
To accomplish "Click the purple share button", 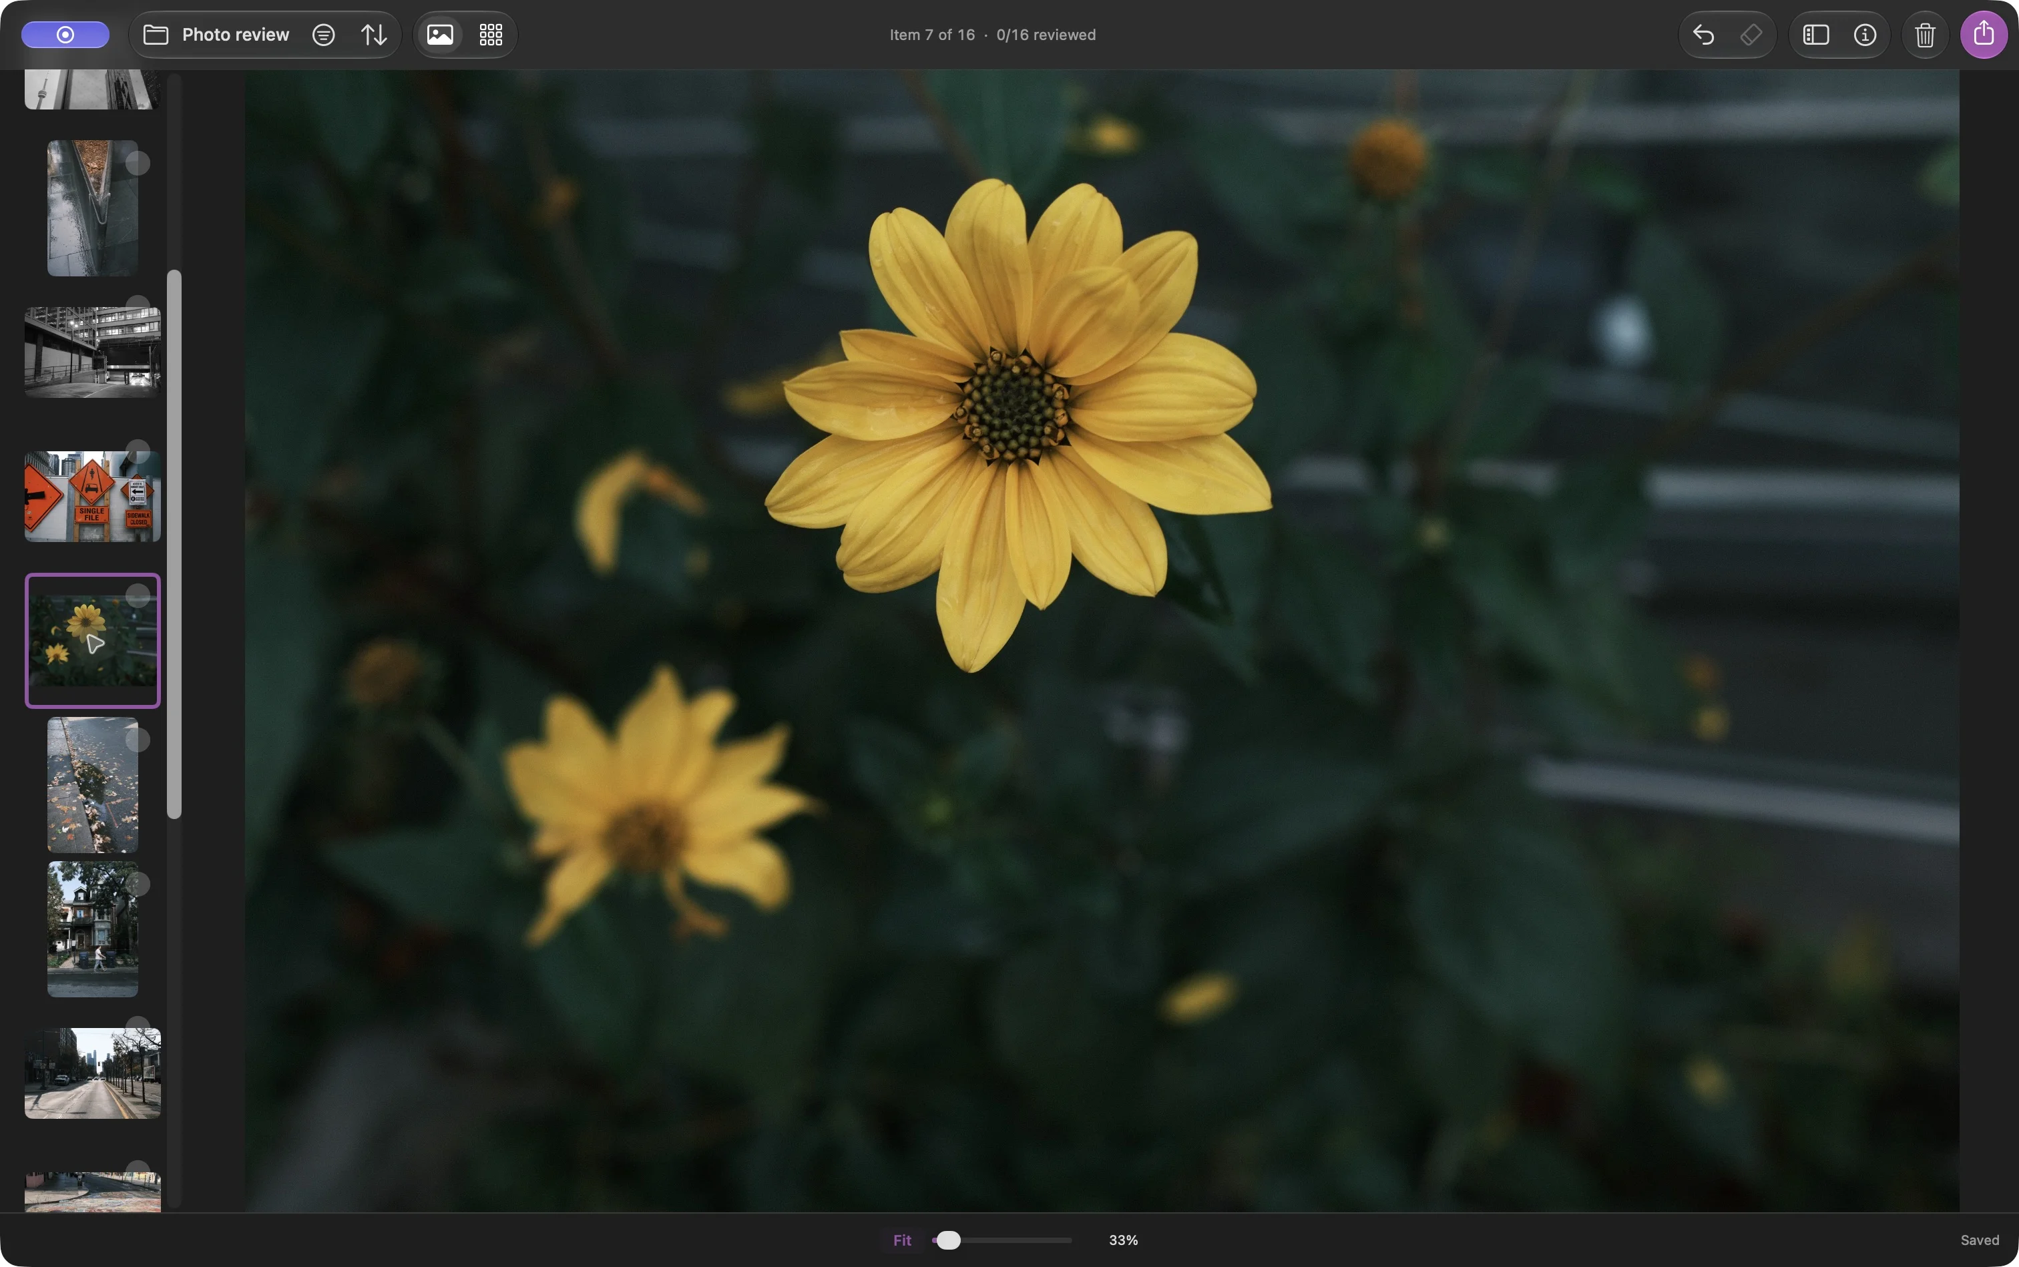I will tap(1984, 34).
